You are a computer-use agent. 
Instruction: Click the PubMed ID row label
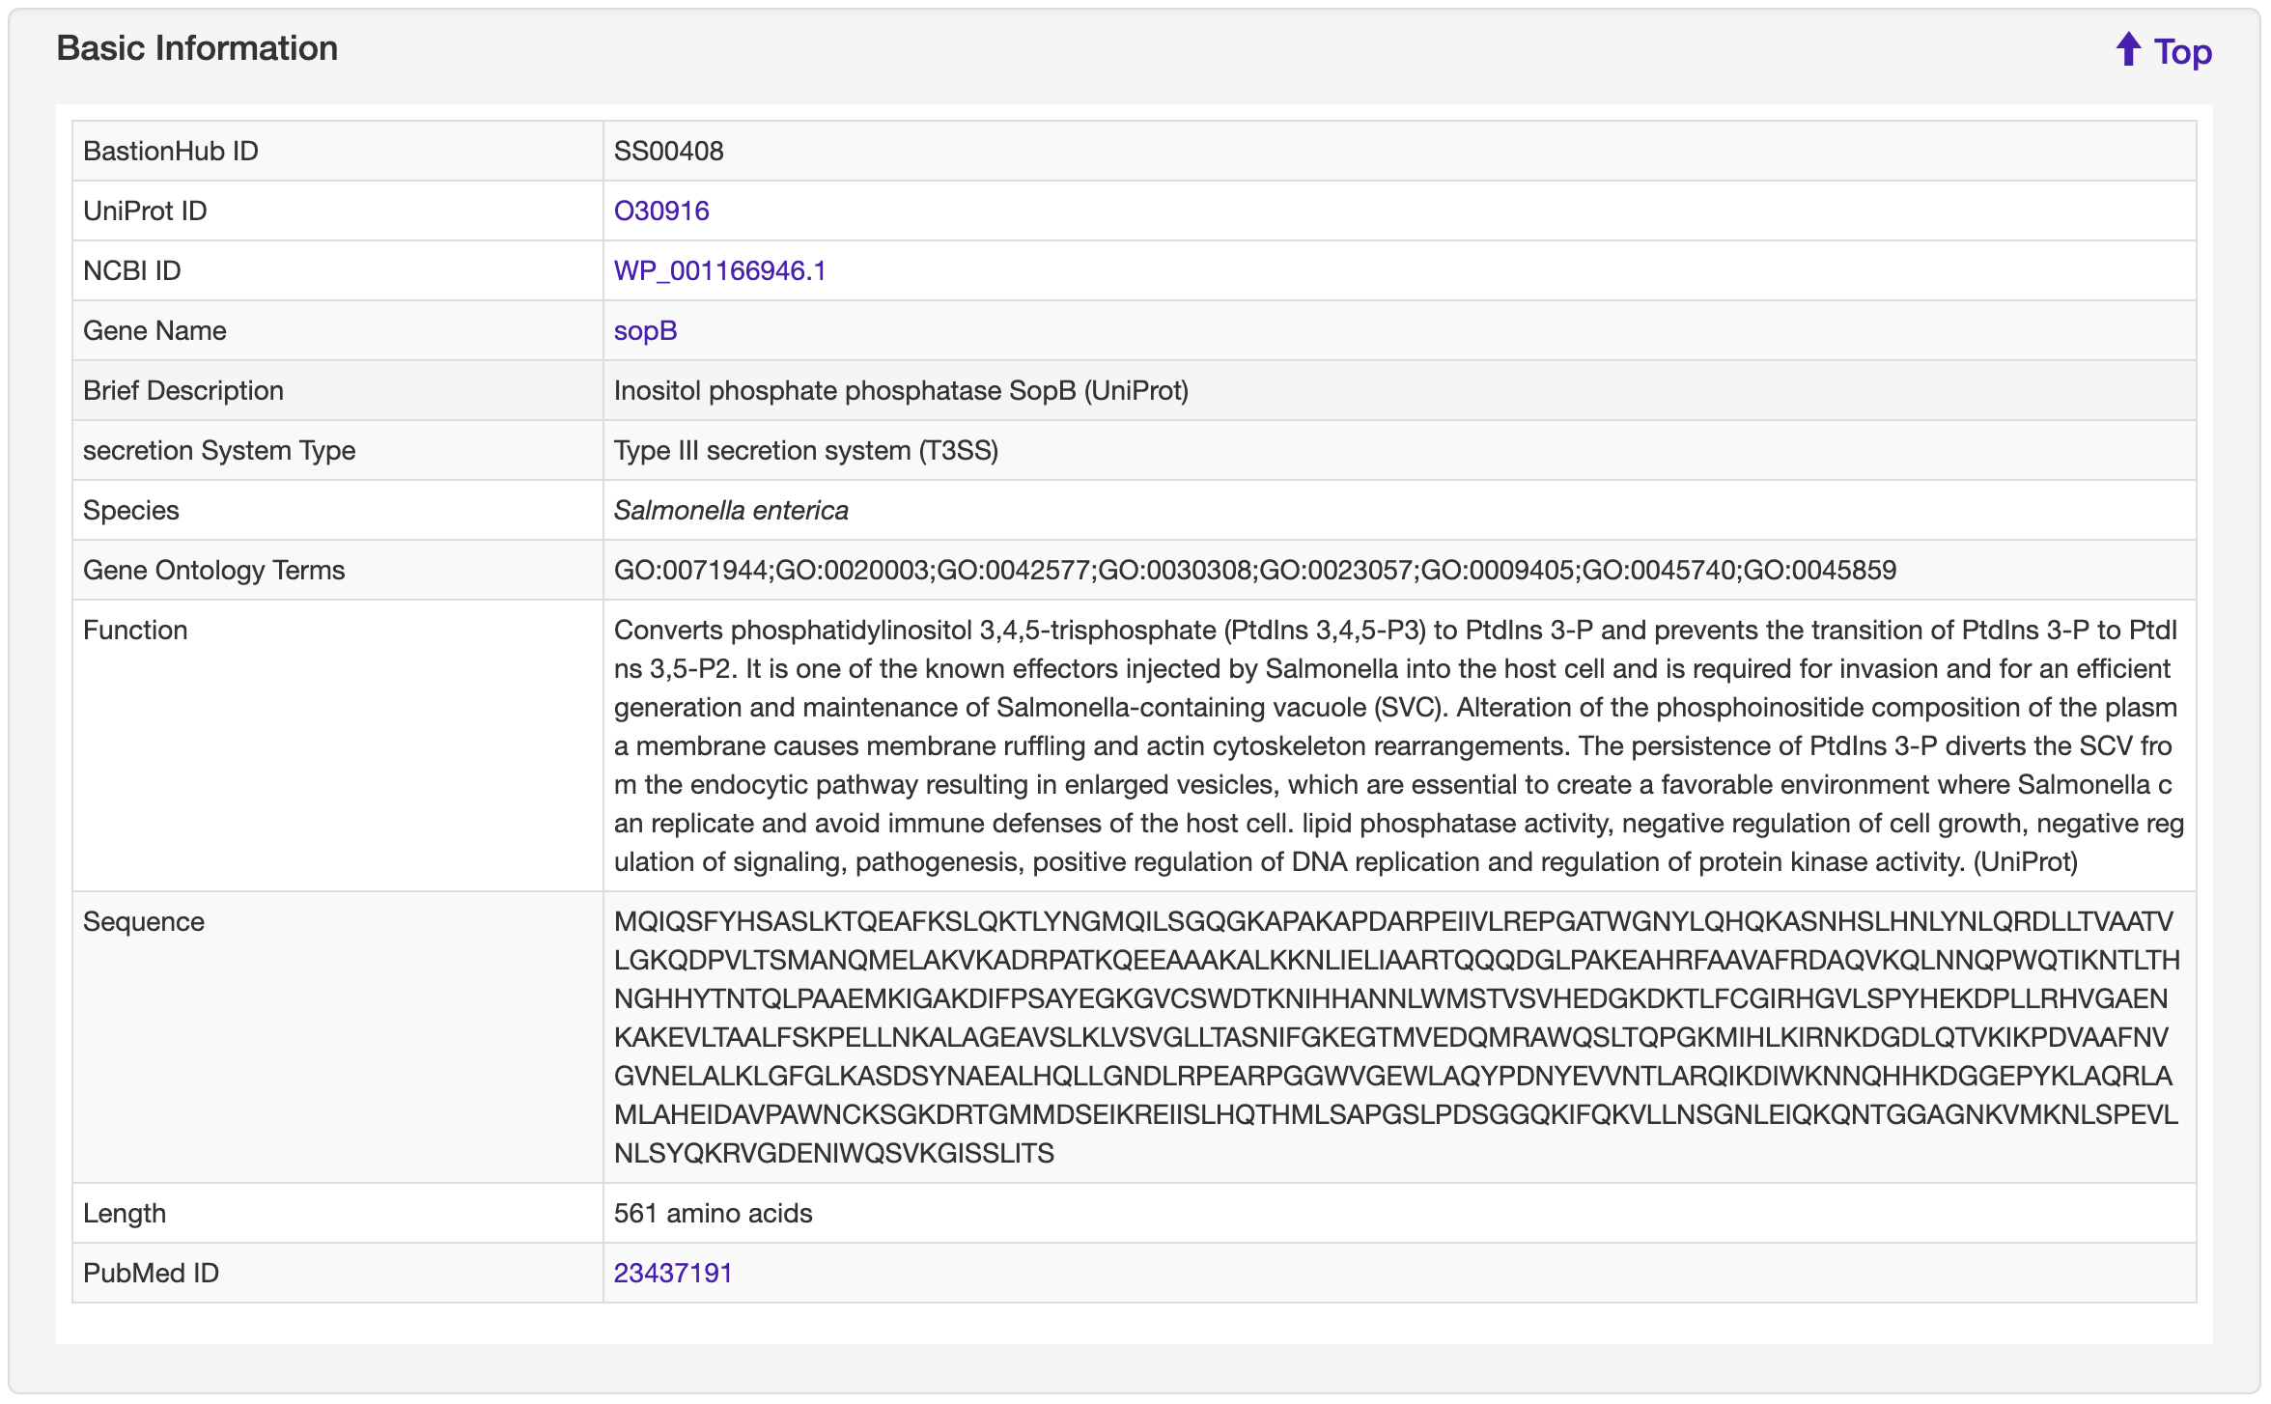click(151, 1273)
